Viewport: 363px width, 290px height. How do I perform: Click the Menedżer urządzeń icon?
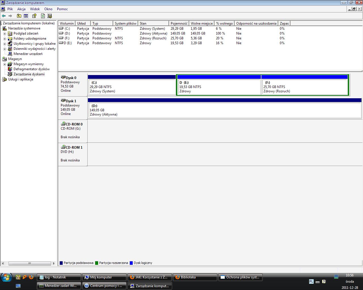click(10, 54)
